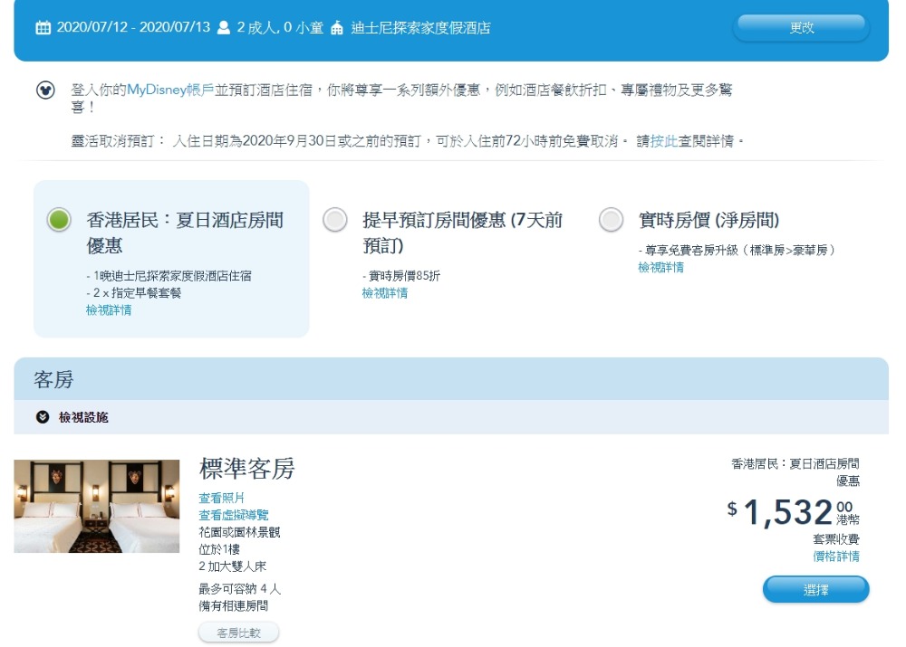Screen dimensions: 906x647
Task: View details of 夏日酒店房間優惠 offer
Action: click(109, 309)
